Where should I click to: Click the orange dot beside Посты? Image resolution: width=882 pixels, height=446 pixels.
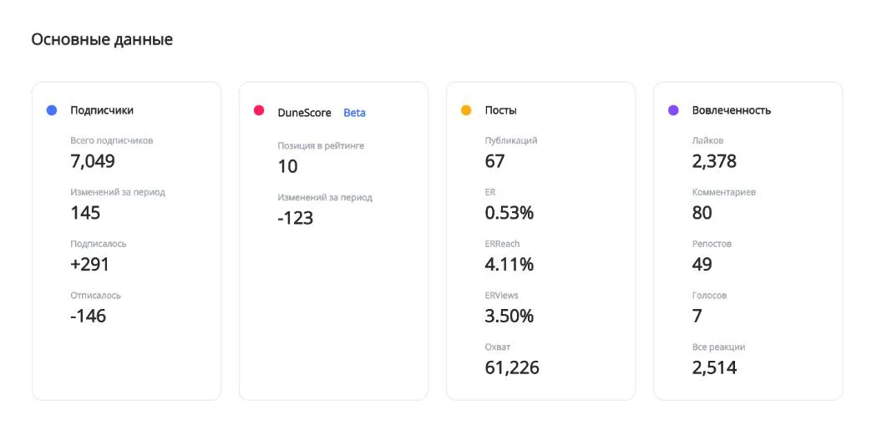tap(466, 110)
